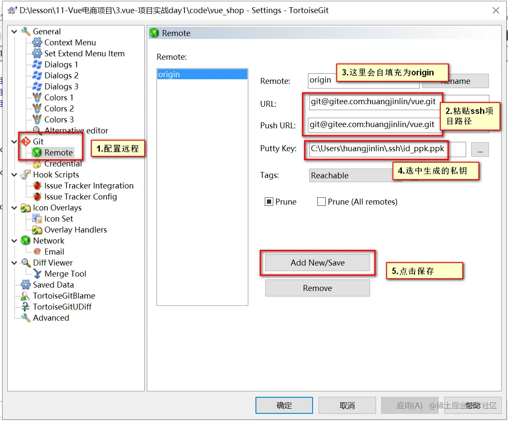Click the 确定 (OK) button
Screen dimensions: 508x421
284,405
